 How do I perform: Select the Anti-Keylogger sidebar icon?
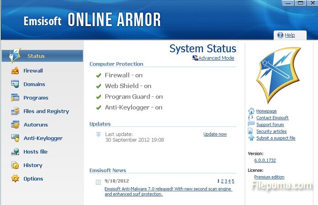coord(15,138)
